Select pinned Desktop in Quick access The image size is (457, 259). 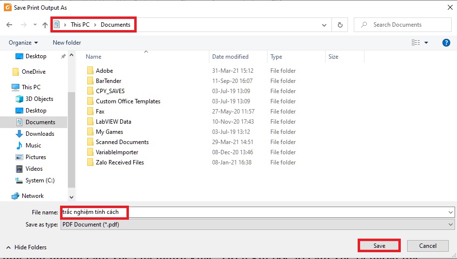tap(36, 56)
